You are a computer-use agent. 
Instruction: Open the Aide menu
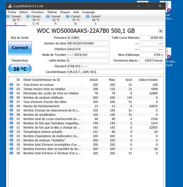pos(76,12)
